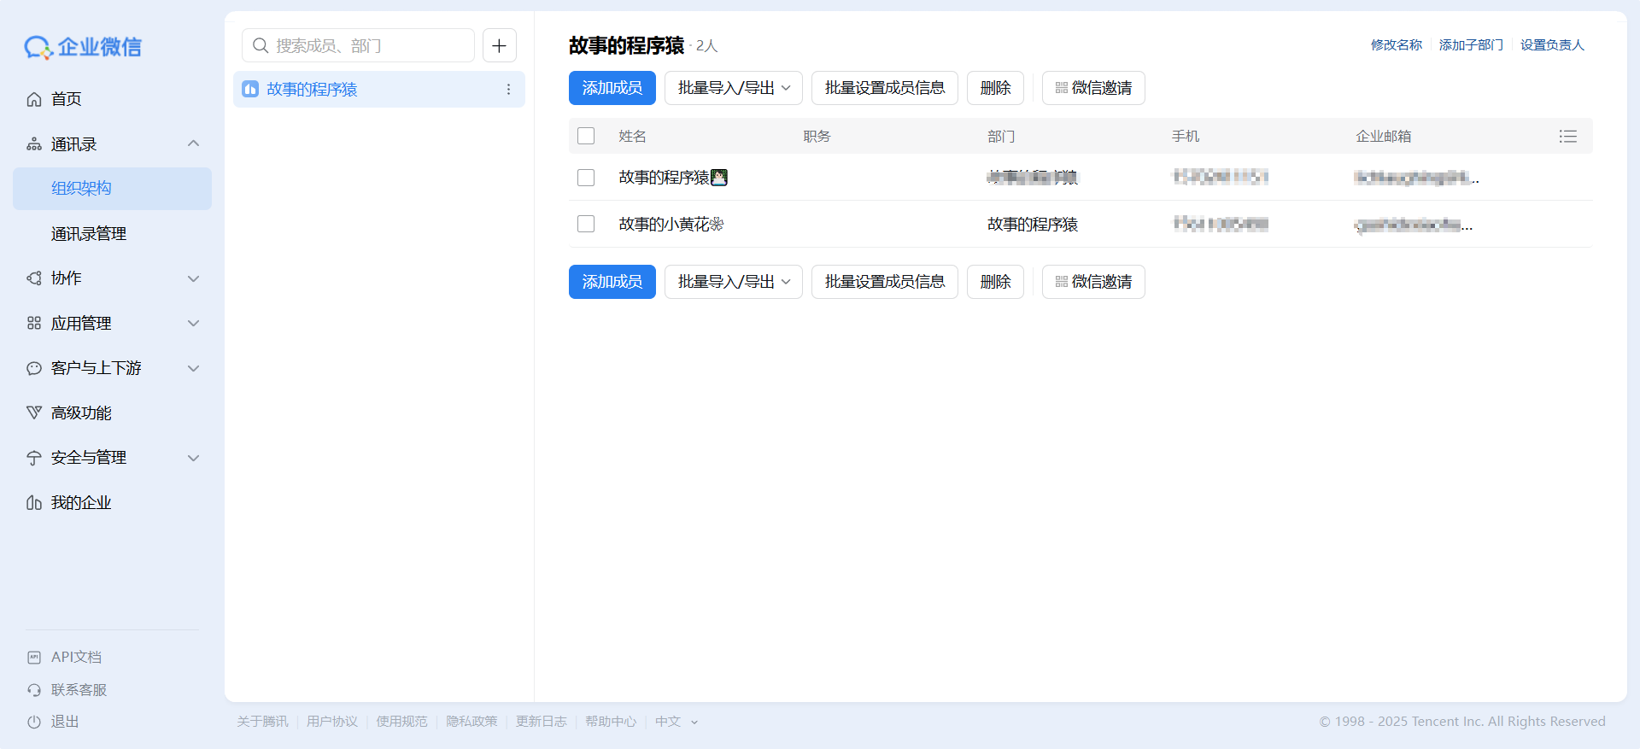Select 组织架构 in the sidebar
Screen dimensions: 1640x749
(x=81, y=189)
